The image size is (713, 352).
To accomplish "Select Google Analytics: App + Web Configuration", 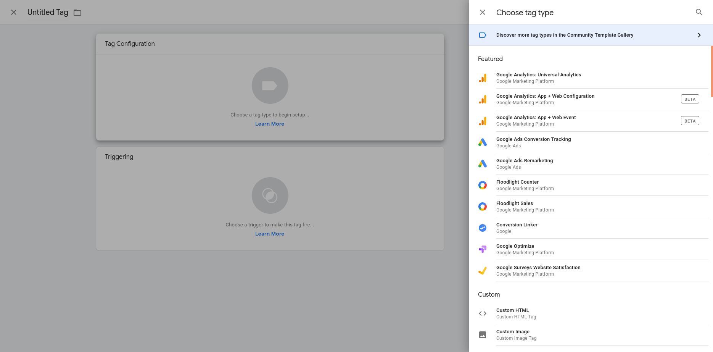I will (x=545, y=99).
